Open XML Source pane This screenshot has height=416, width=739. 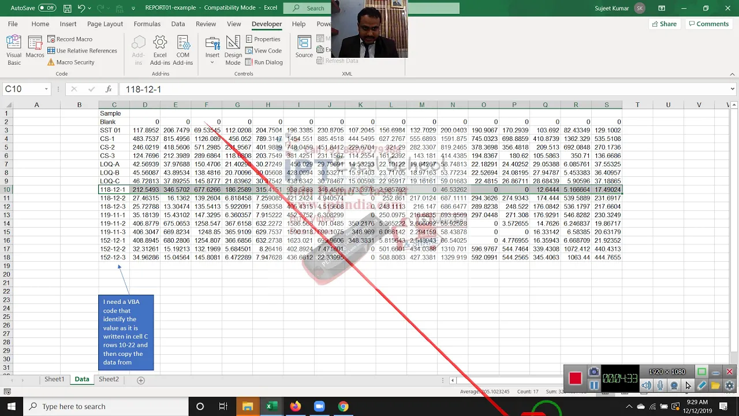point(304,47)
